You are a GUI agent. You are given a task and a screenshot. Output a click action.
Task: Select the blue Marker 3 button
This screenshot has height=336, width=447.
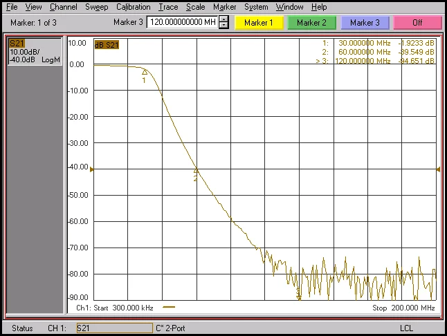(x=365, y=23)
